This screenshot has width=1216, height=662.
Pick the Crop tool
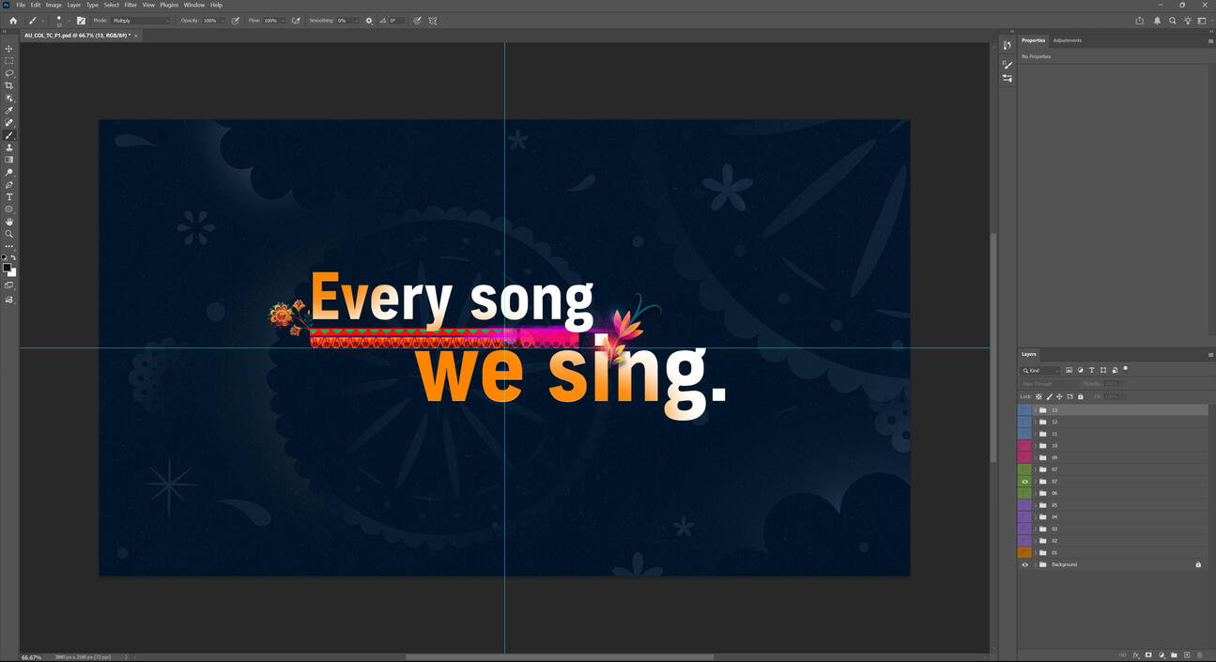tap(9, 85)
